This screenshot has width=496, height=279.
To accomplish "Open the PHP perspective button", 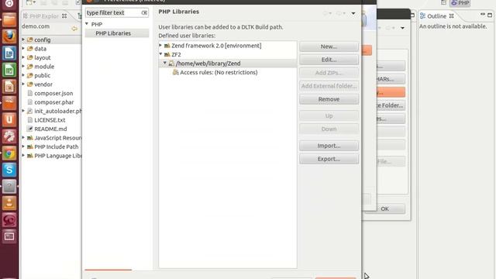I will pos(460,3).
